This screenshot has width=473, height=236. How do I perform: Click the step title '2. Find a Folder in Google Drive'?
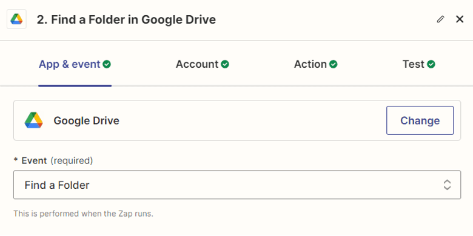pyautogui.click(x=126, y=19)
